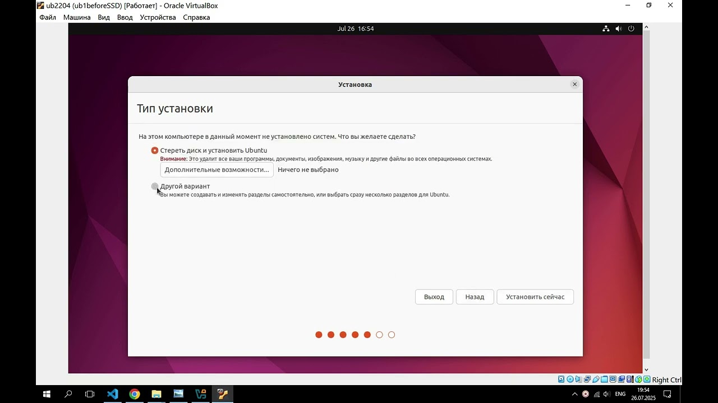
Task: Minimize the VirtualBox window
Action: click(x=628, y=6)
